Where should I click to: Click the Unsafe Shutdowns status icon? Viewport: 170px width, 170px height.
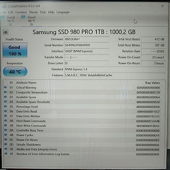(x=6, y=144)
